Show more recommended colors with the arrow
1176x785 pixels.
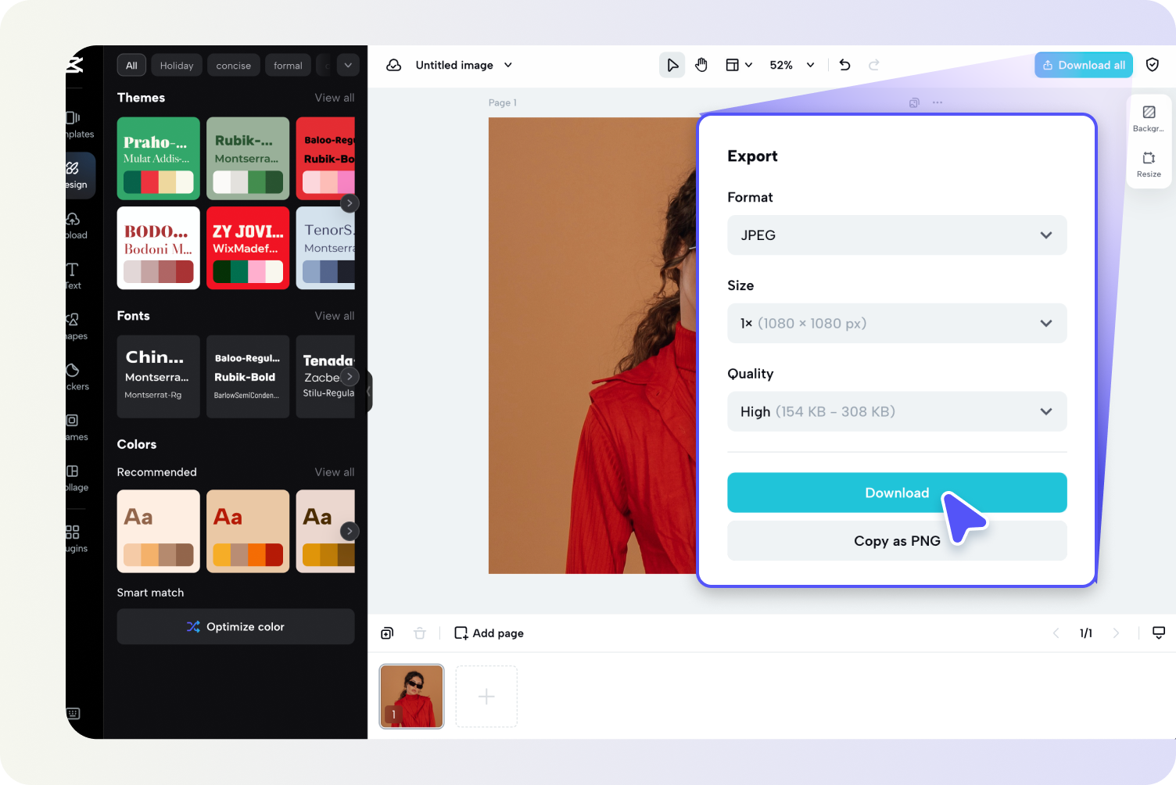(x=350, y=531)
